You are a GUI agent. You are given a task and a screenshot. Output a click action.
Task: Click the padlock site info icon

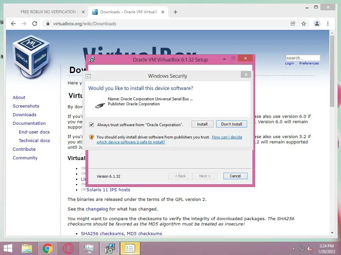coord(48,24)
